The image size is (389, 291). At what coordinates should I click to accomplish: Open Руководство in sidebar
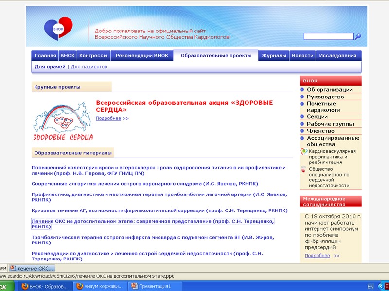tap(325, 97)
